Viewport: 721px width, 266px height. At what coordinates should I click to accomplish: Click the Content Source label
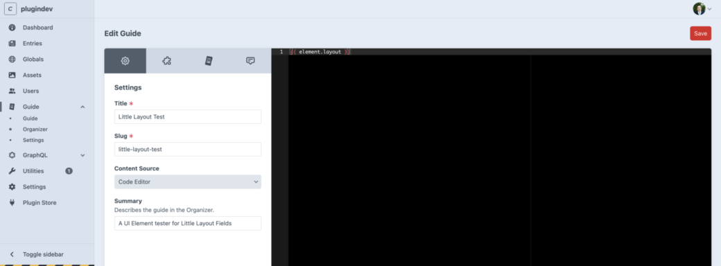137,168
